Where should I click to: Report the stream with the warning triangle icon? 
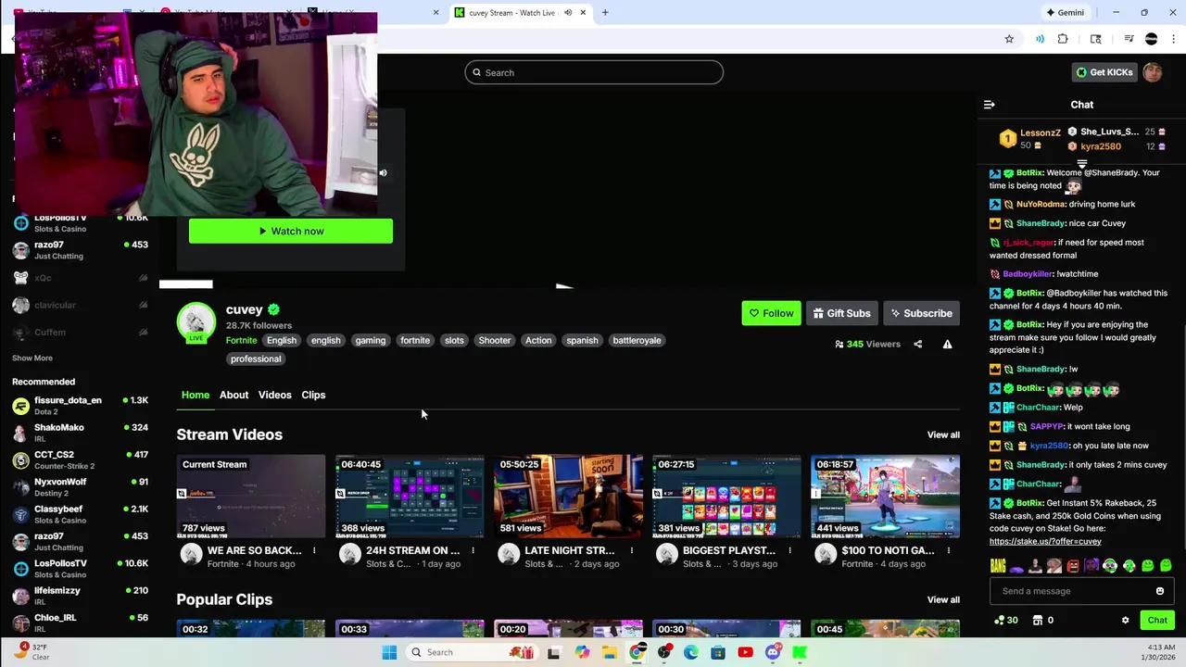tap(947, 344)
